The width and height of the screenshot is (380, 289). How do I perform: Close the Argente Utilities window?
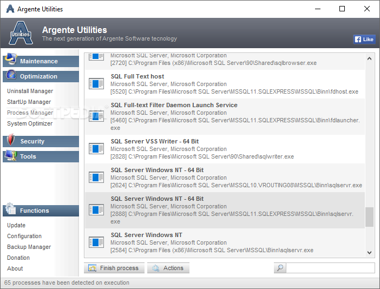(x=367, y=9)
